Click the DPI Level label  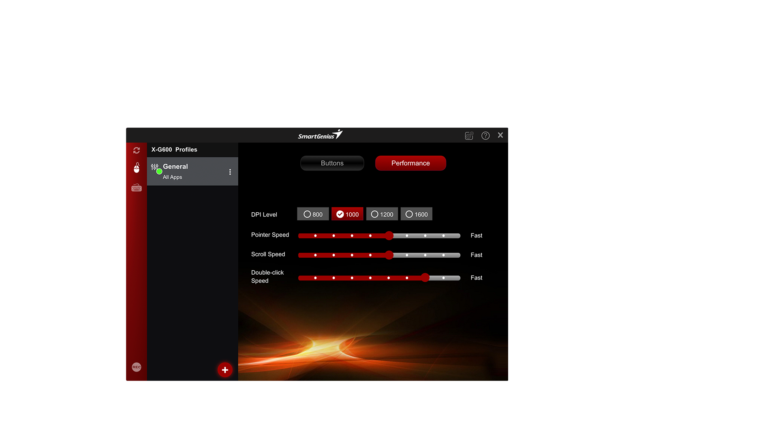coord(264,214)
